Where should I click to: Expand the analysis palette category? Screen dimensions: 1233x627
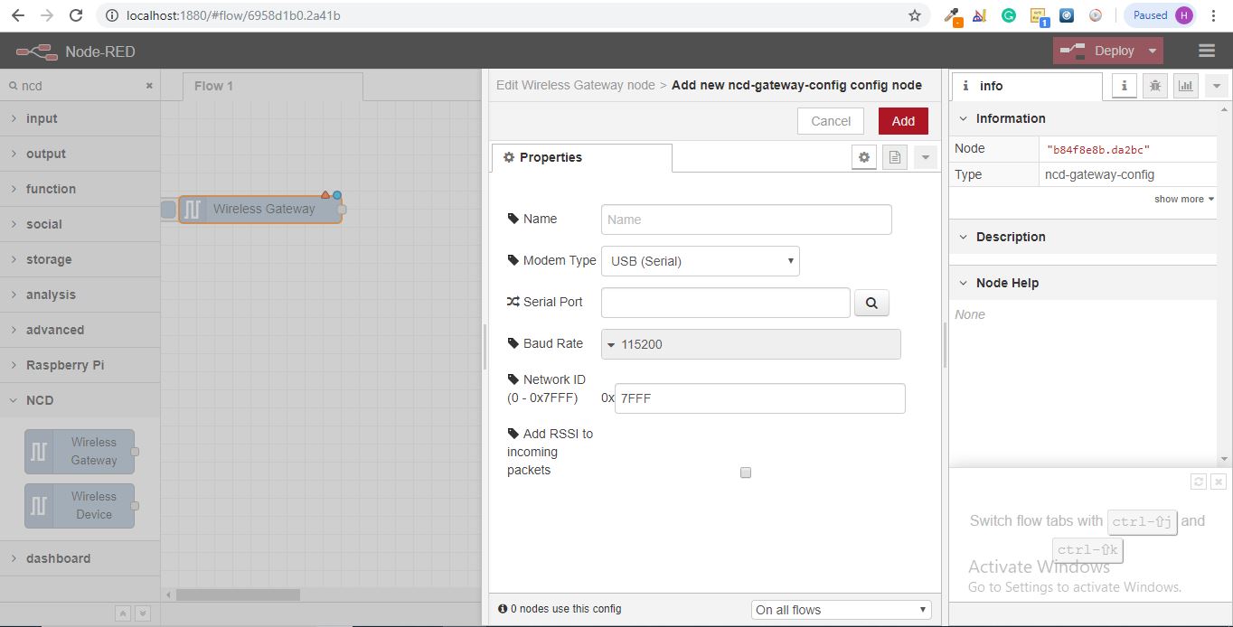[x=80, y=295]
